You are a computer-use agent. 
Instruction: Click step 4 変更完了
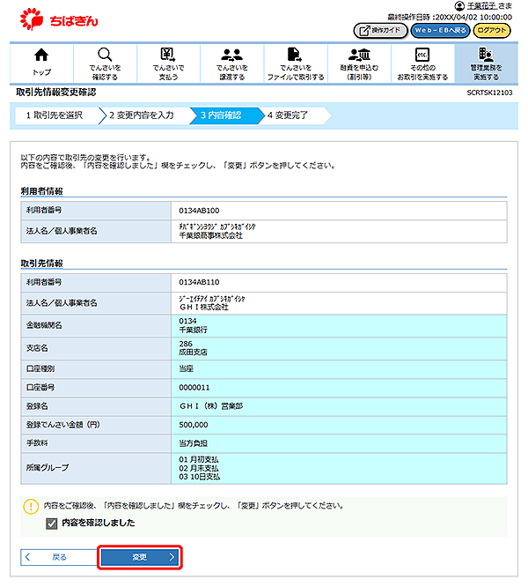pyautogui.click(x=288, y=115)
